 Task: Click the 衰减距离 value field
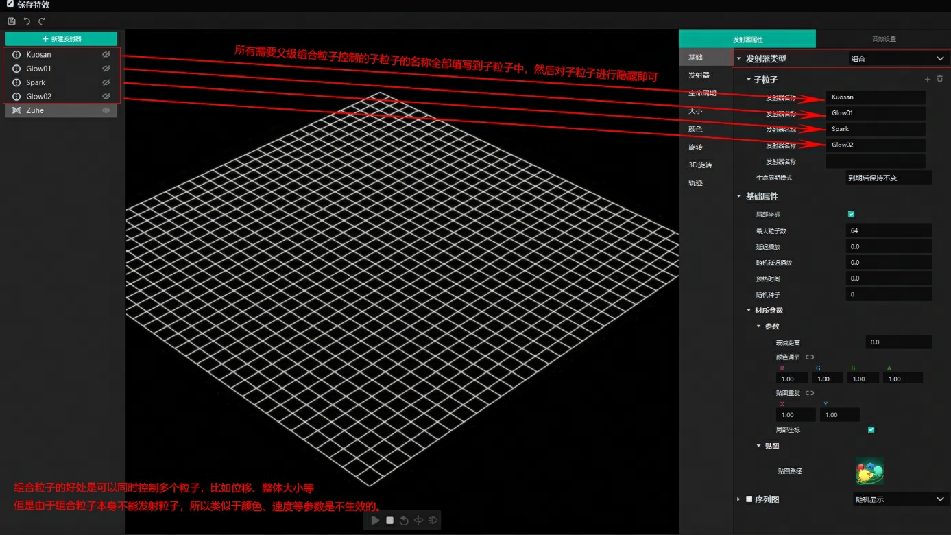coord(899,342)
